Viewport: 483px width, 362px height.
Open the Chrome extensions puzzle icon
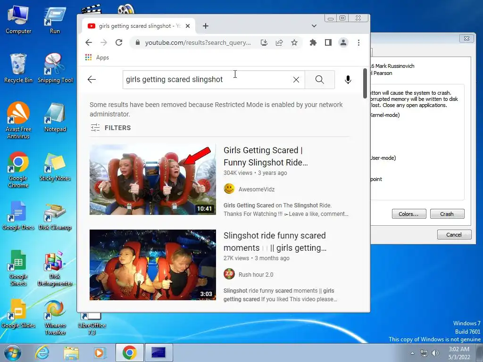pos(313,42)
